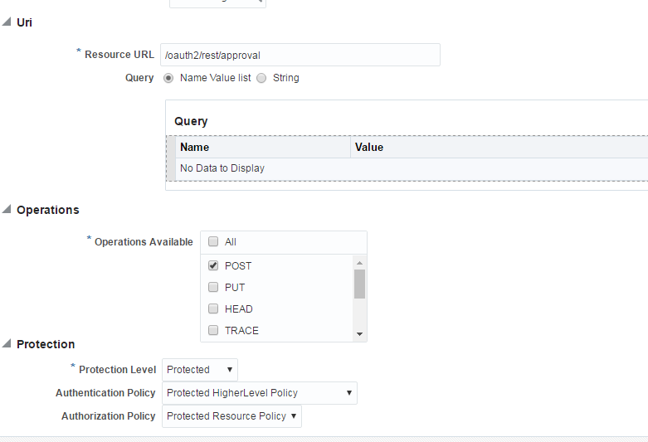Tick the HEAD operation checkbox

point(213,308)
